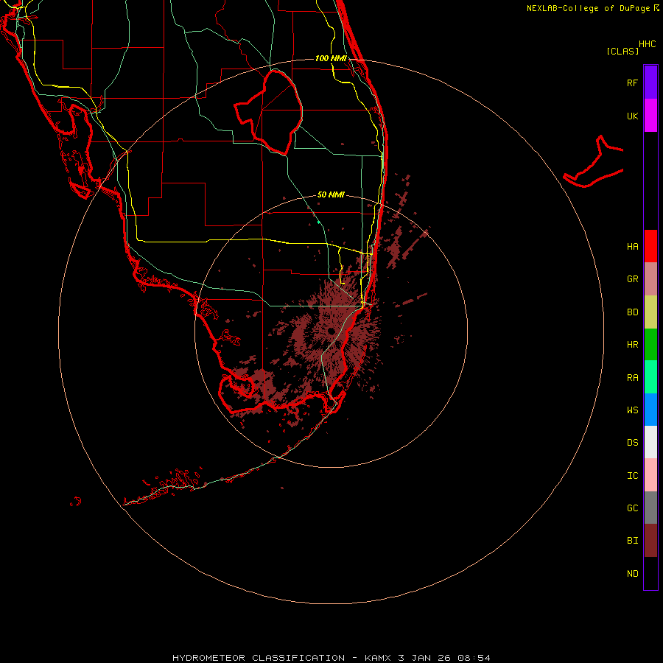
Task: Click the RA legend label
Action: [x=632, y=378]
